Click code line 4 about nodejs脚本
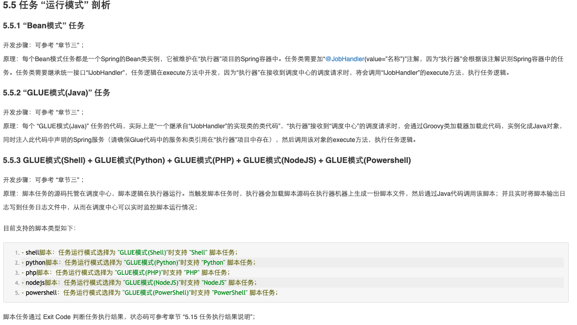This screenshot has width=577, height=325. coord(139,283)
